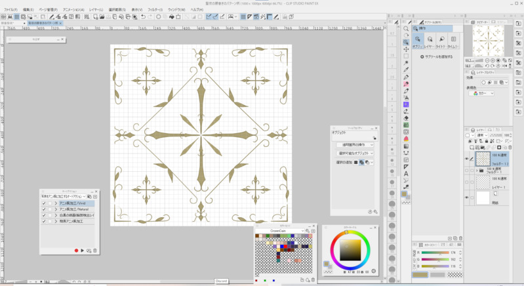Open the 編集(E) menu
Screen dimensions: 524x286
[x=28, y=10]
